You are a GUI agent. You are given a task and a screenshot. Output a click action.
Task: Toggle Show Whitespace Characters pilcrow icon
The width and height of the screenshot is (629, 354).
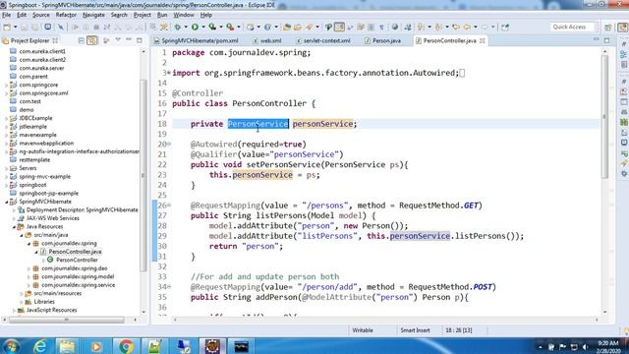[x=381, y=27]
